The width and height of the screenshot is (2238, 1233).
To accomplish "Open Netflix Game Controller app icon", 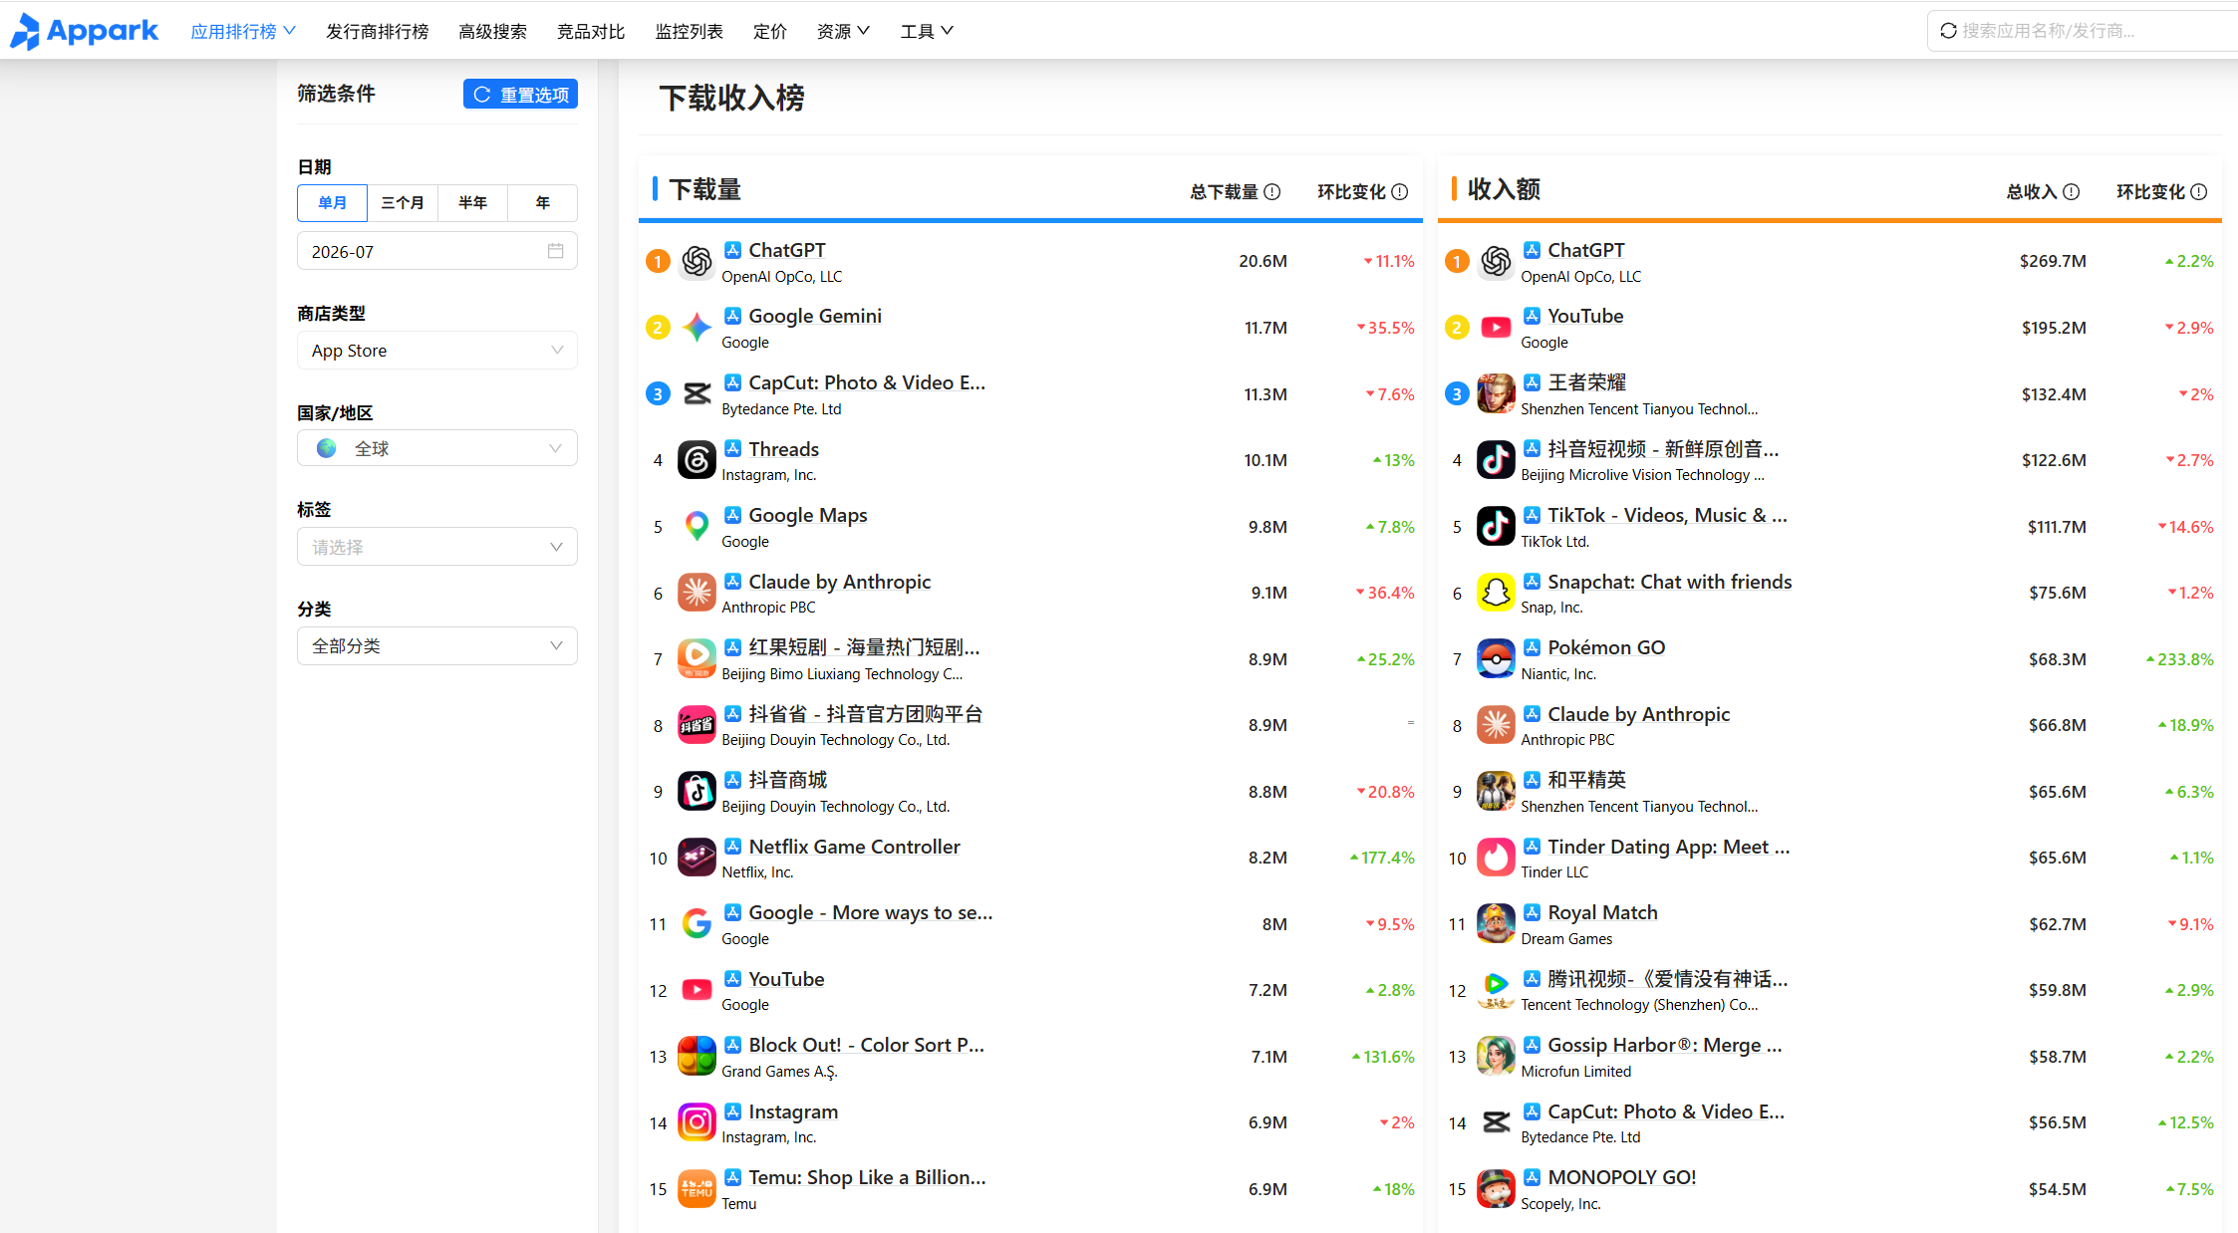I will [697, 858].
